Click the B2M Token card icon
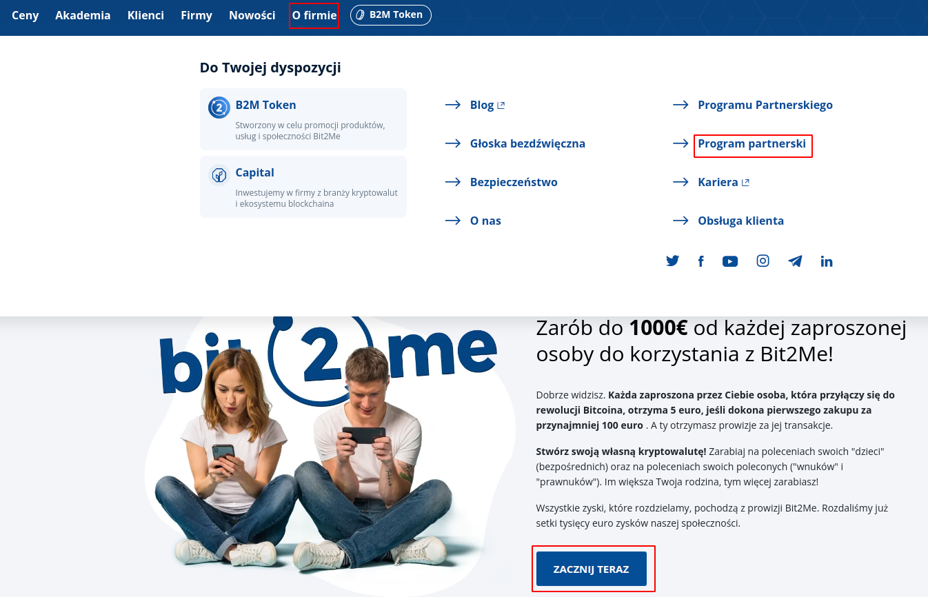The image size is (928, 597). (219, 108)
